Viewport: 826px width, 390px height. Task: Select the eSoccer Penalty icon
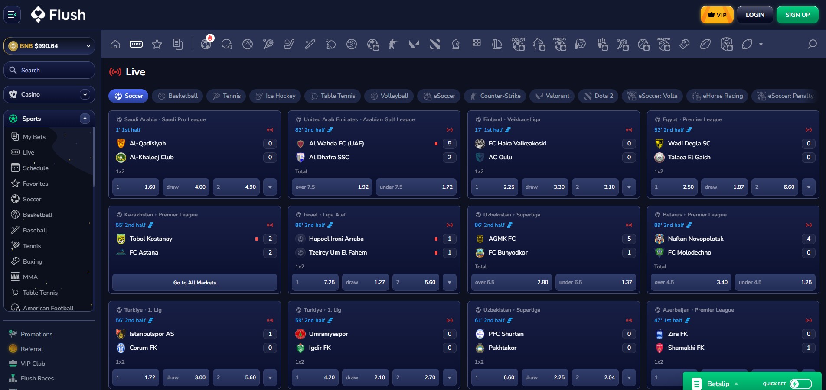click(x=560, y=44)
